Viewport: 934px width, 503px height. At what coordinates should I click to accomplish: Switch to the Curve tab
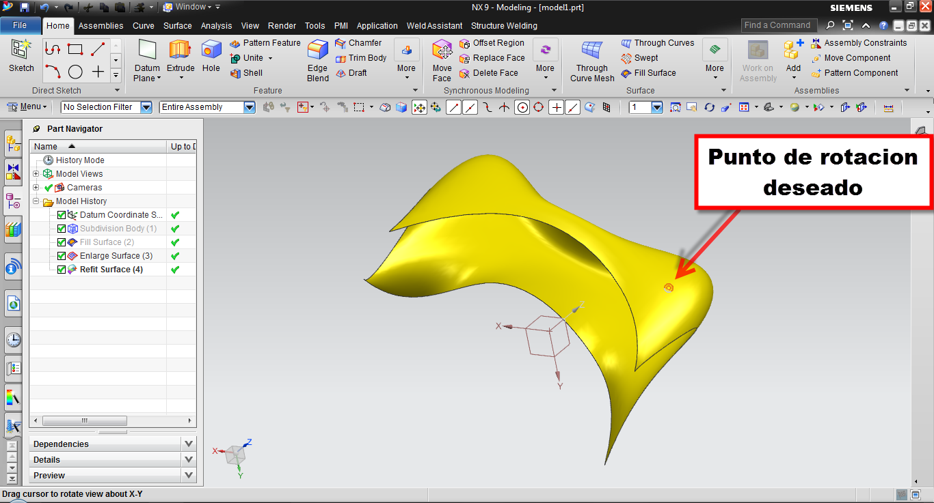click(x=144, y=26)
